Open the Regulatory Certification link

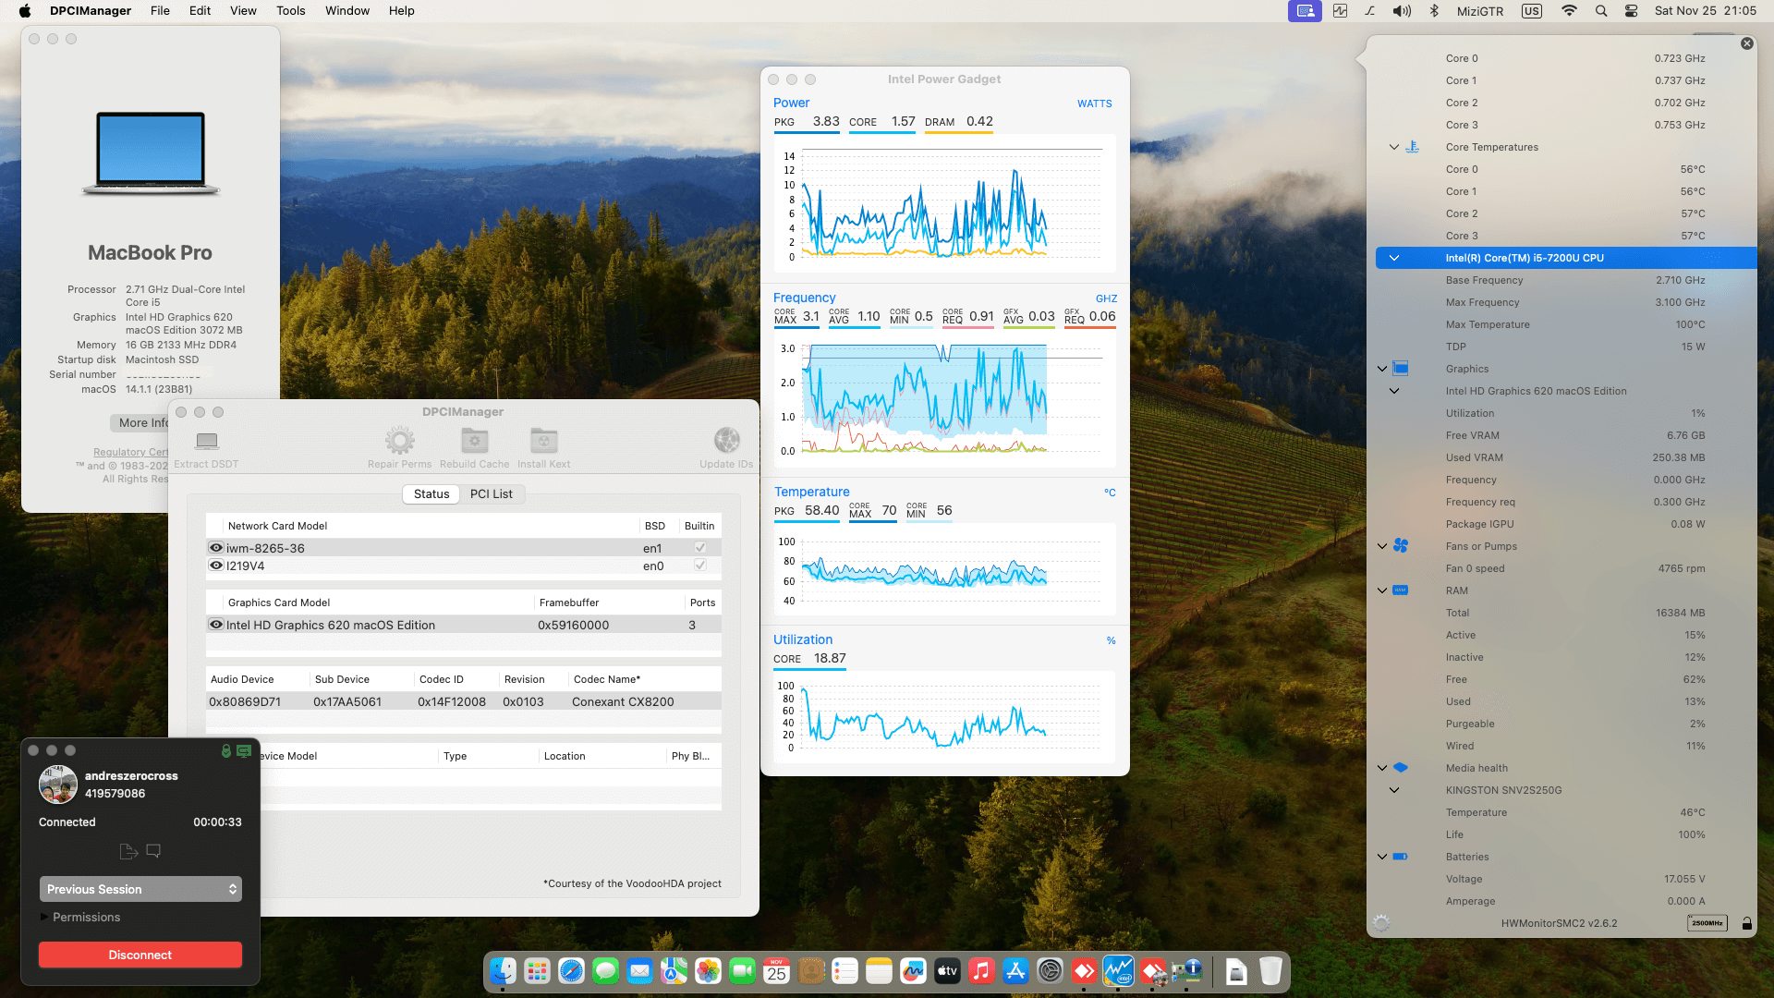coord(130,452)
